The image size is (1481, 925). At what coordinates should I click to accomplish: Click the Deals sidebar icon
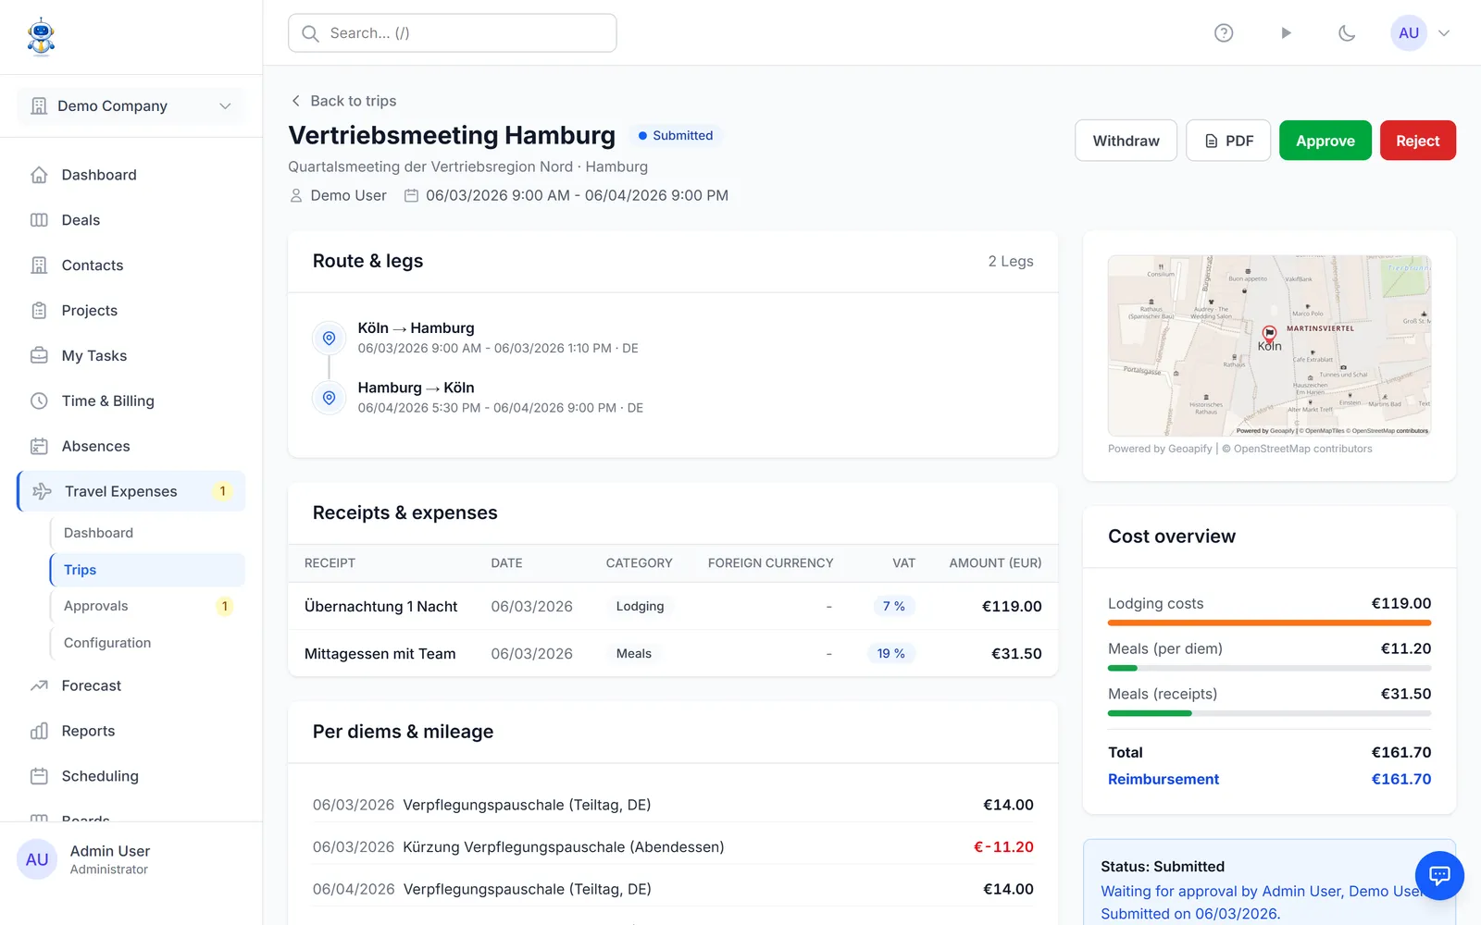click(x=39, y=220)
